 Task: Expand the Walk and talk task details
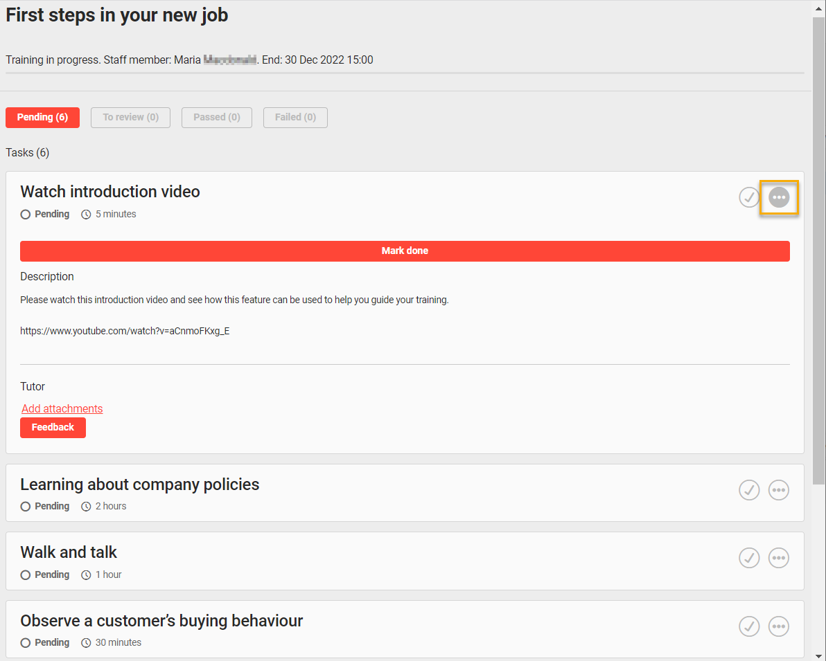pyautogui.click(x=68, y=552)
